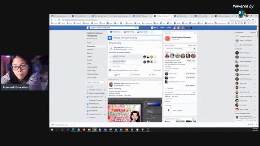Dismiss the people want to join banner
The height and width of the screenshot is (146, 260).
coord(160,38)
